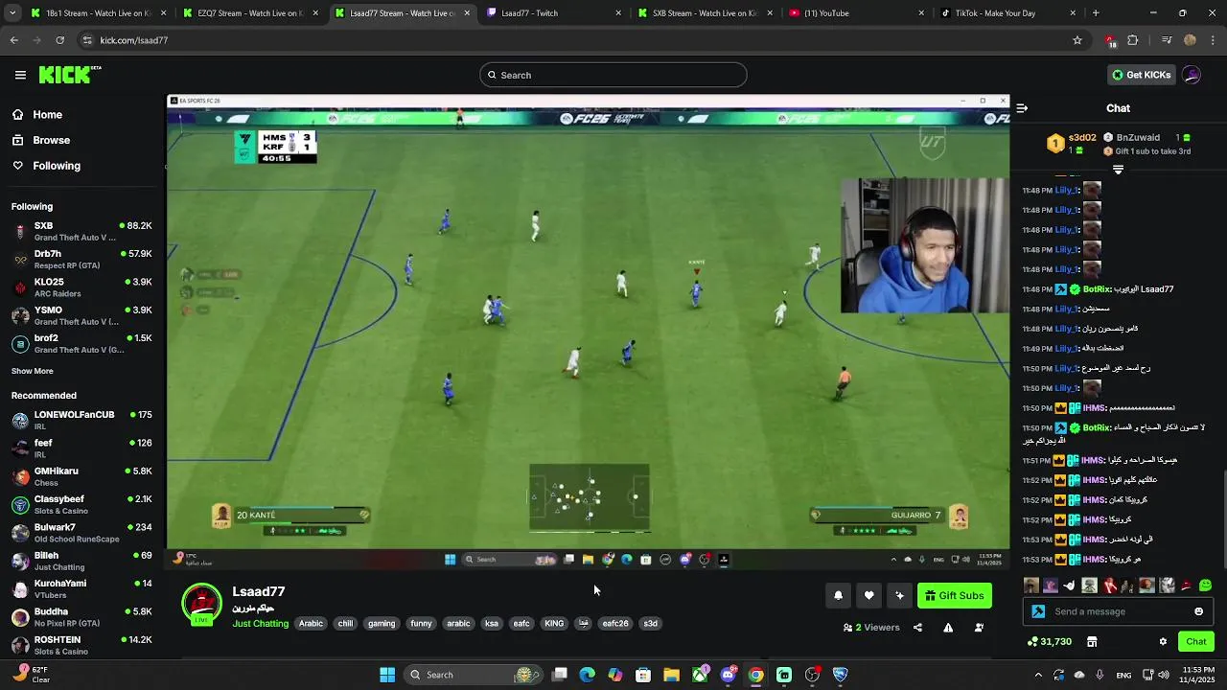
Task: Toggle stream notifications bell
Action: pos(838,596)
